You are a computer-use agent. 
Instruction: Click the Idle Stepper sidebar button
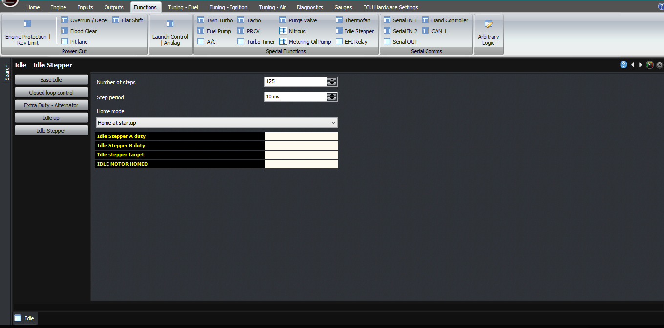point(51,131)
